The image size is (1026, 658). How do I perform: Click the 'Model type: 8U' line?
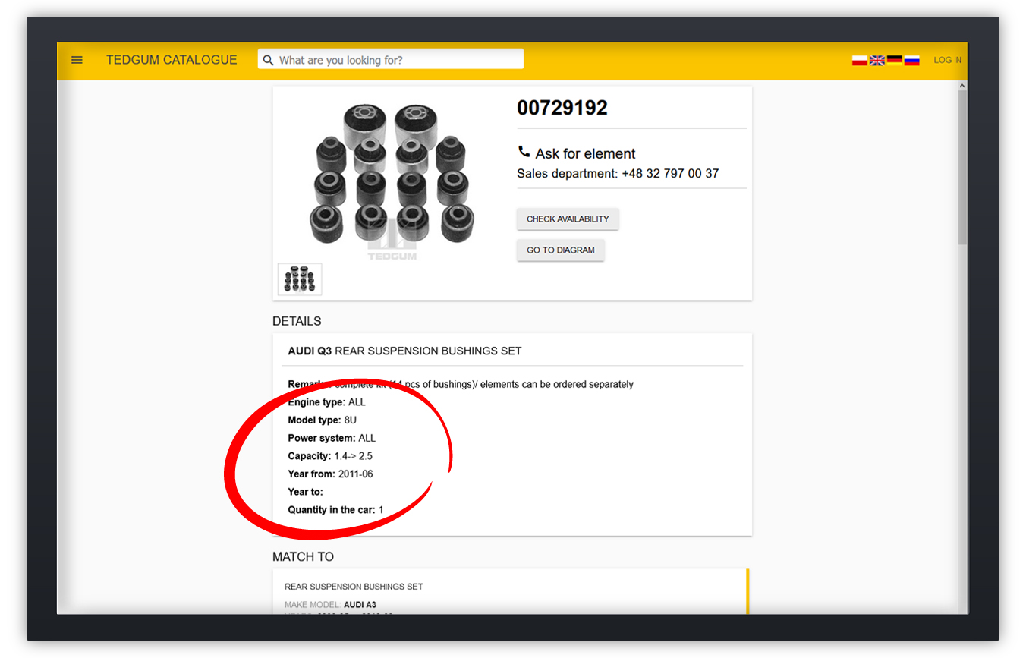click(322, 420)
